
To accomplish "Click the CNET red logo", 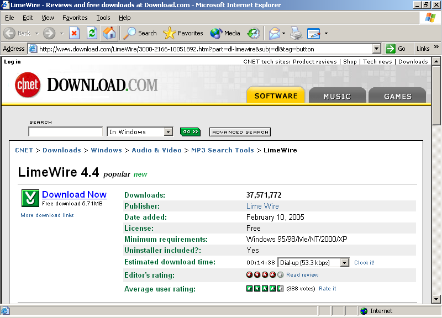I will point(28,85).
